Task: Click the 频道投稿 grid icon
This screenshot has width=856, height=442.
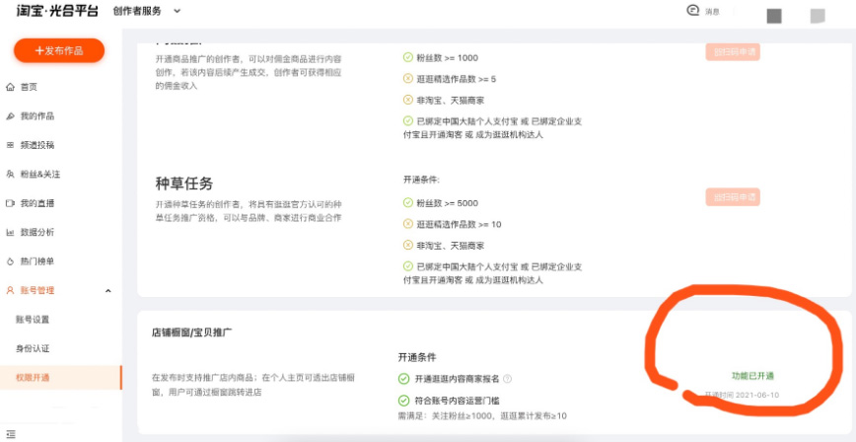Action: (x=10, y=145)
